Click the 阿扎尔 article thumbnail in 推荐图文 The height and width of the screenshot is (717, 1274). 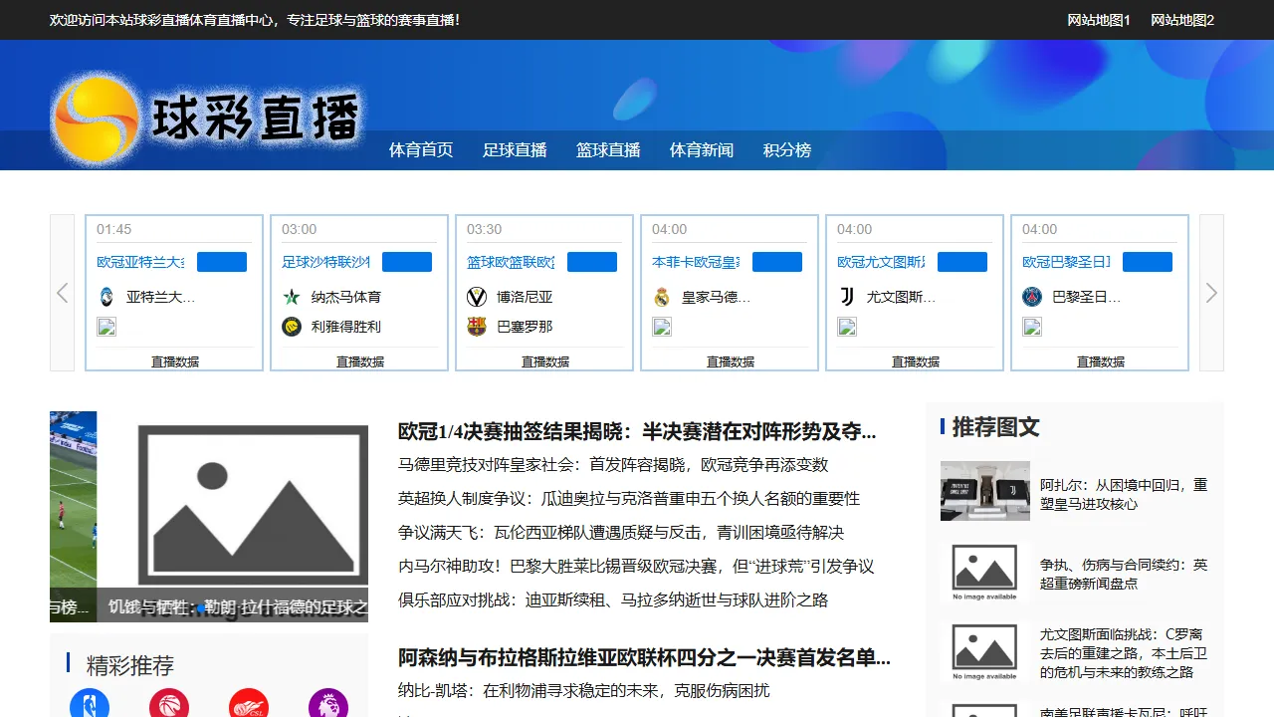(x=984, y=490)
